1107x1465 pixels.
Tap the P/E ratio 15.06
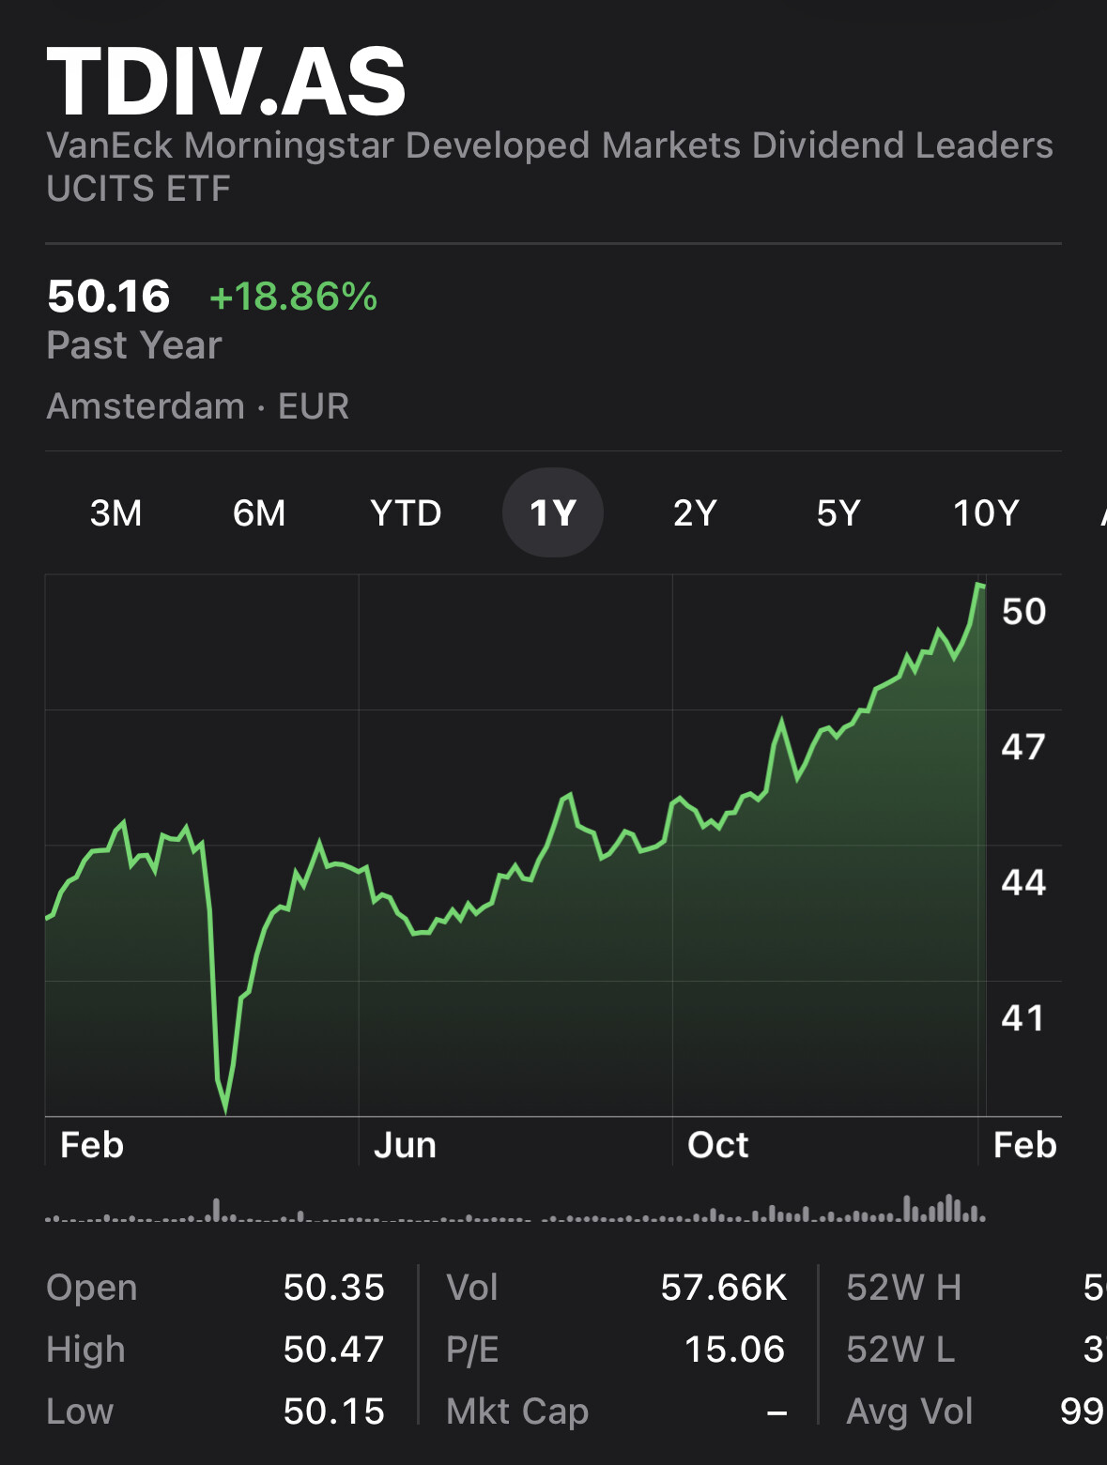coord(734,1350)
